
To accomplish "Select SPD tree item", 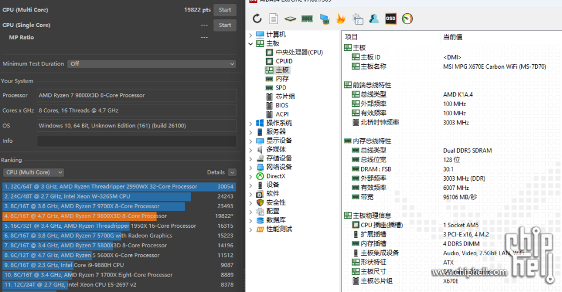I will [x=280, y=88].
